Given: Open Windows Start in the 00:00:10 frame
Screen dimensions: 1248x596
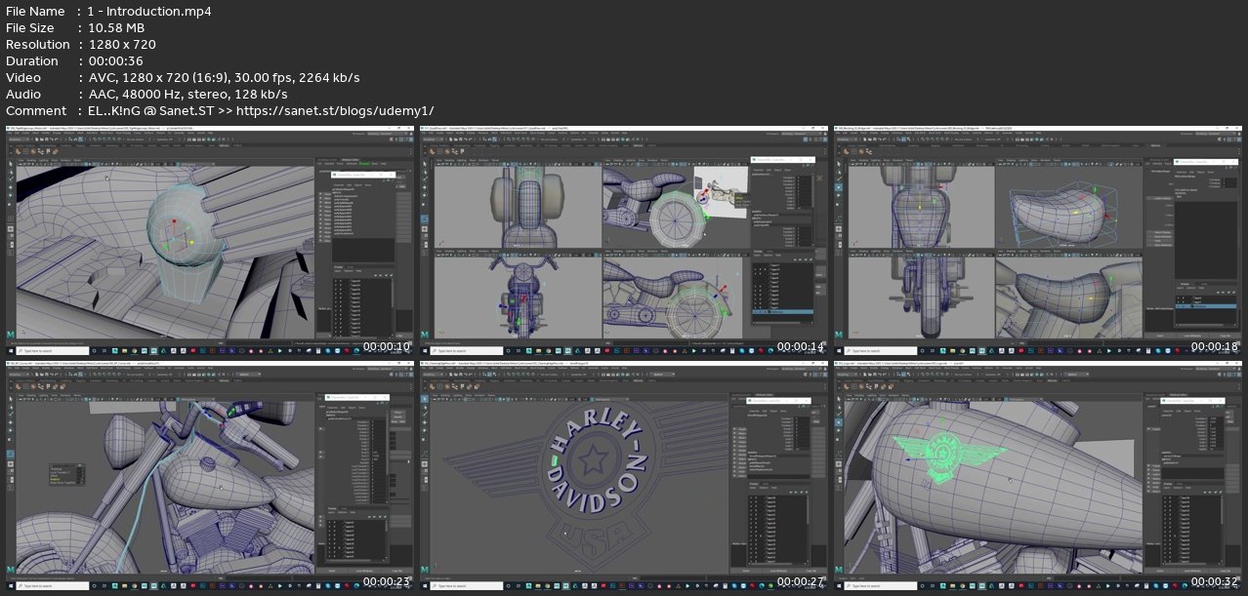Looking at the screenshot, I should pyautogui.click(x=10, y=350).
